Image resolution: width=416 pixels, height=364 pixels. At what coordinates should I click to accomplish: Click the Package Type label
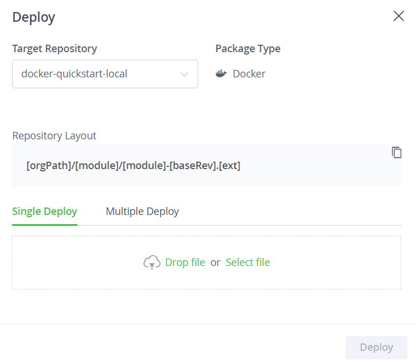pos(248,49)
